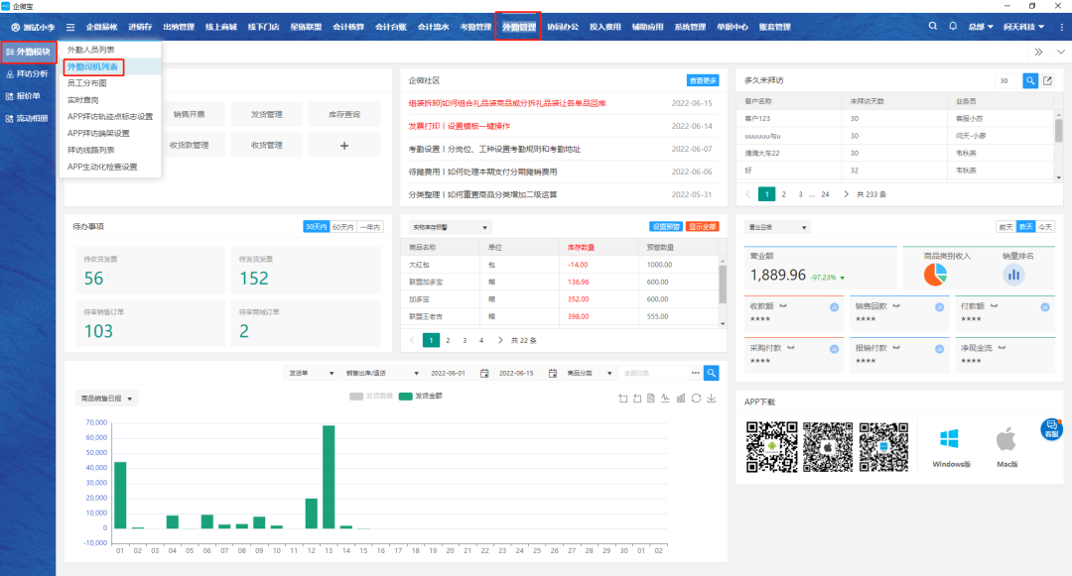Viewport: 1072px width, 576px height.
Task: Click the 设置预警 button
Action: pos(665,227)
